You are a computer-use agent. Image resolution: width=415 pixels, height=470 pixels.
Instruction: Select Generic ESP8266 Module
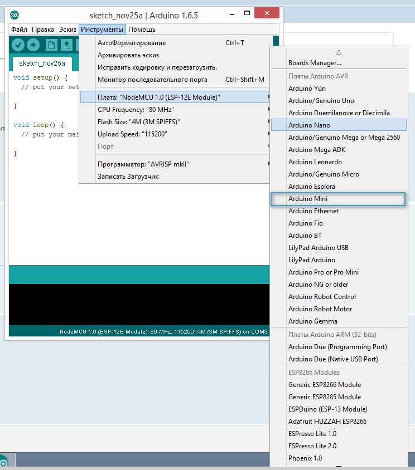point(339,385)
